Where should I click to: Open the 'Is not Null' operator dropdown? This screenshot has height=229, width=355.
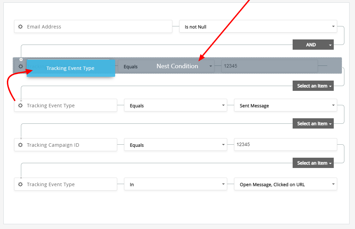(x=258, y=27)
